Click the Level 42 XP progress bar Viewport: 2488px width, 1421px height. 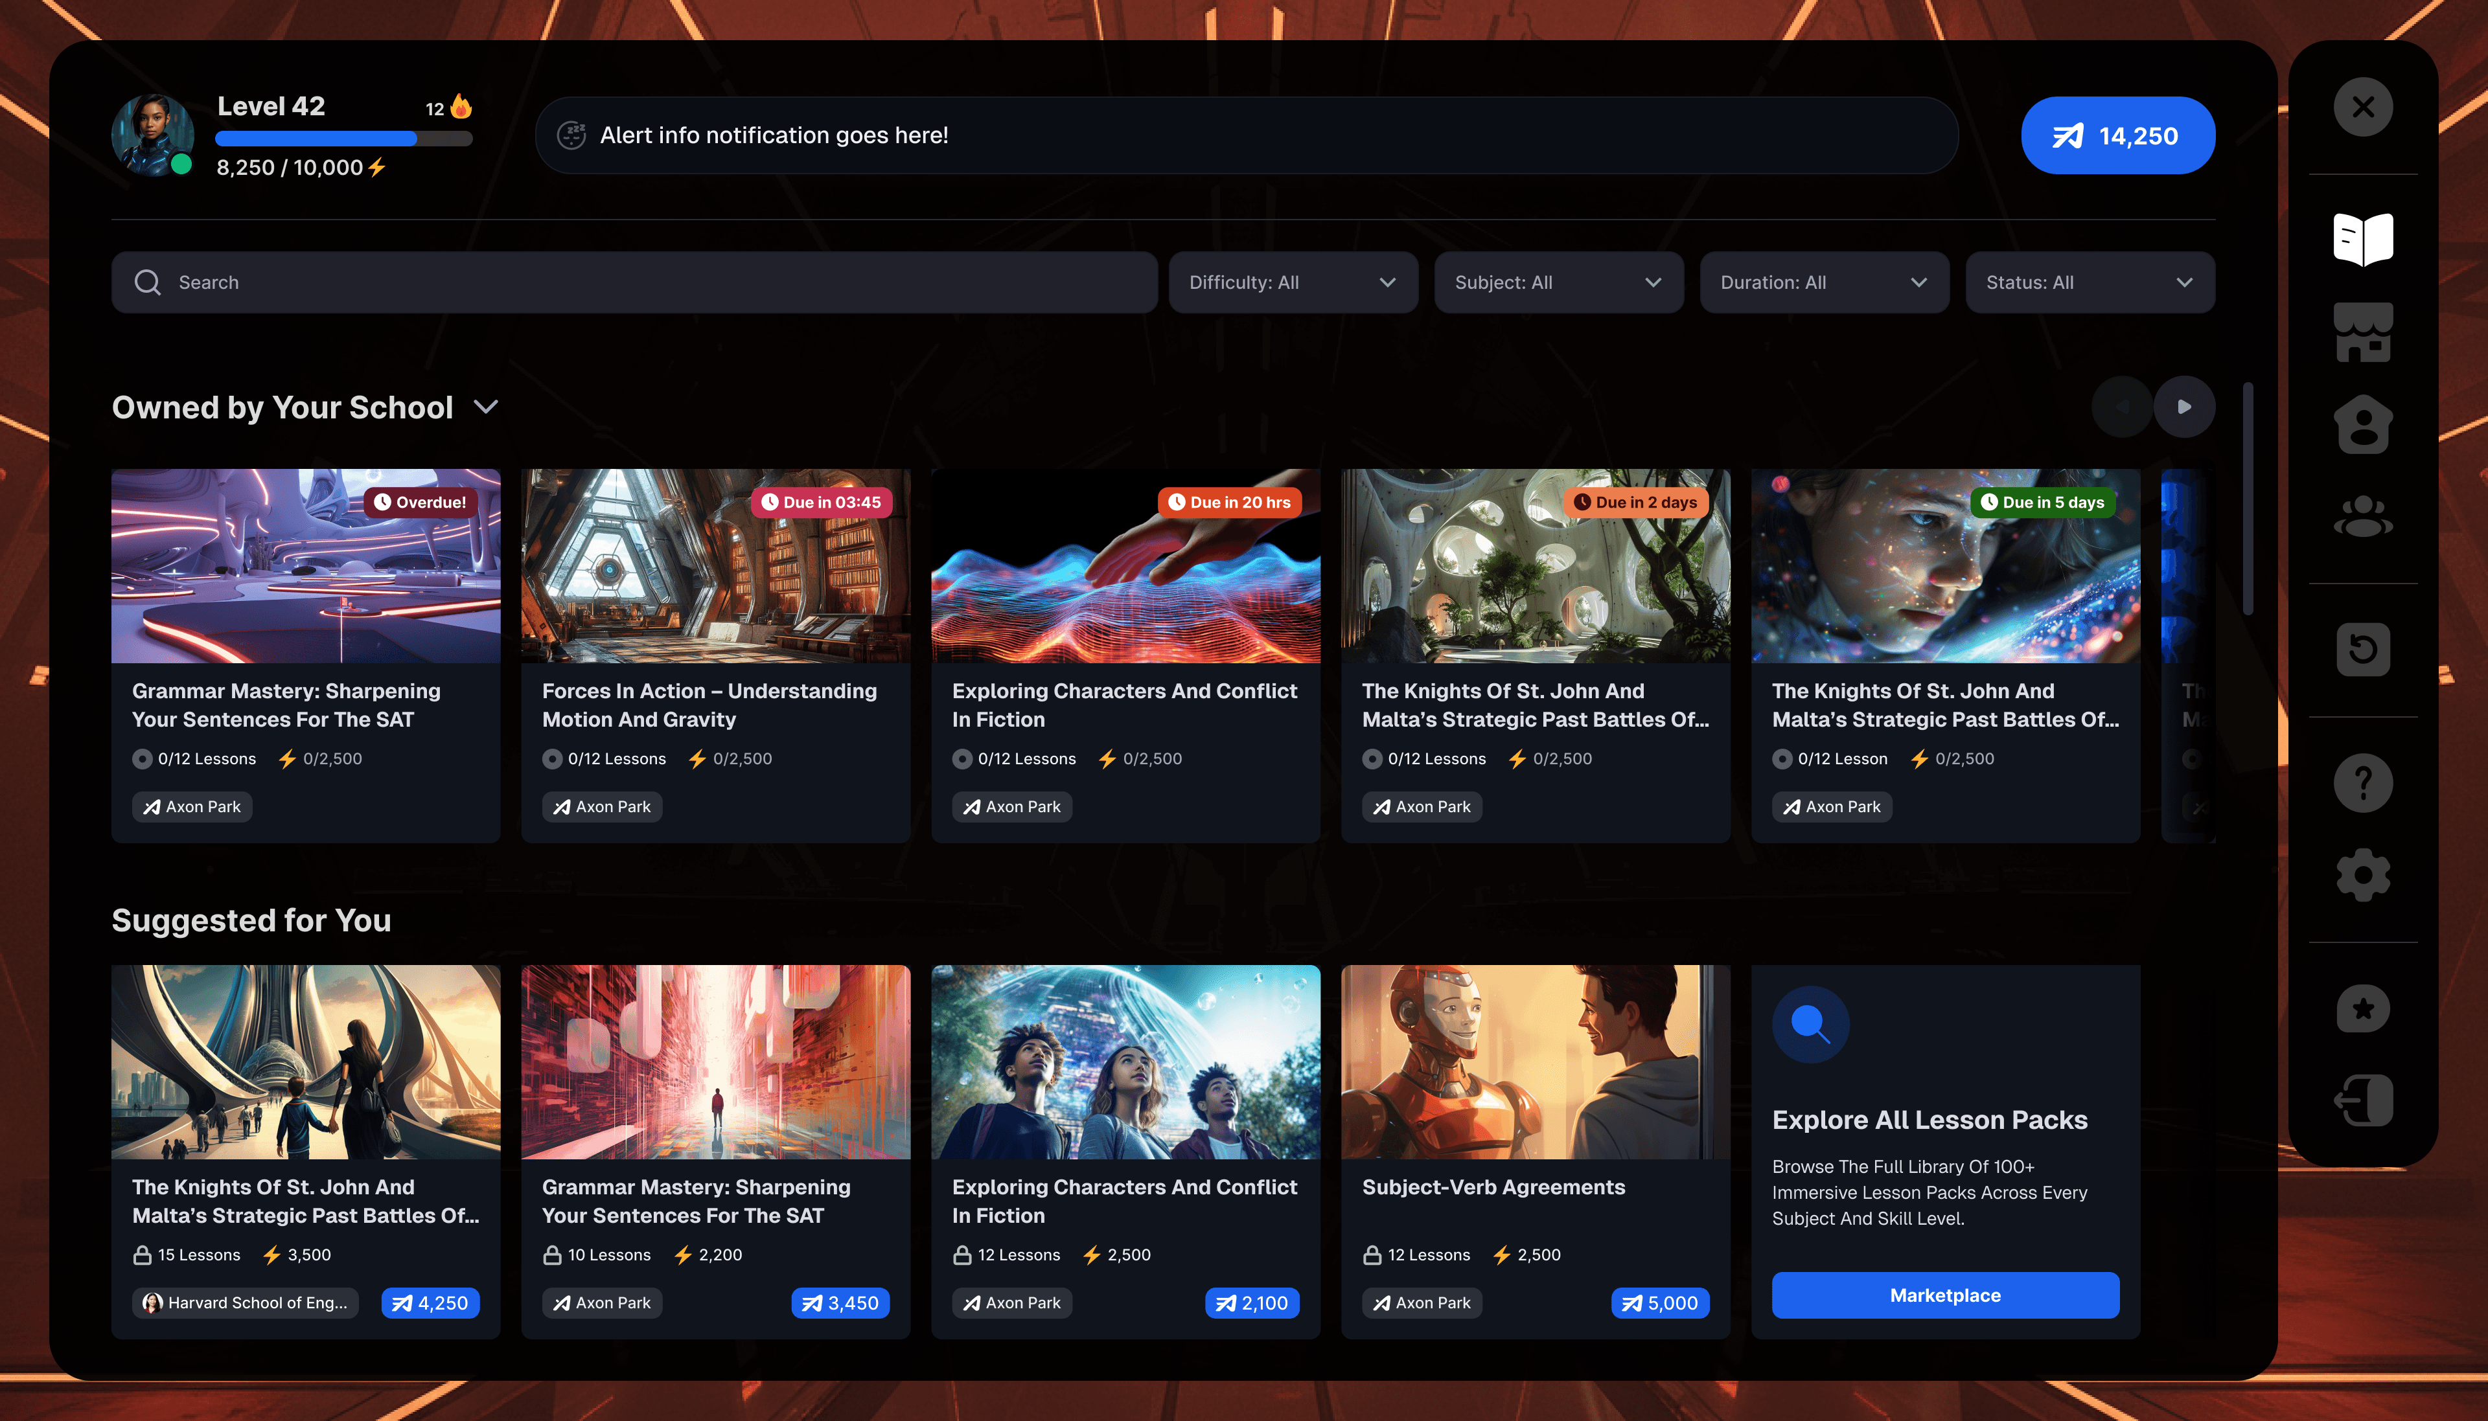pyautogui.click(x=343, y=139)
